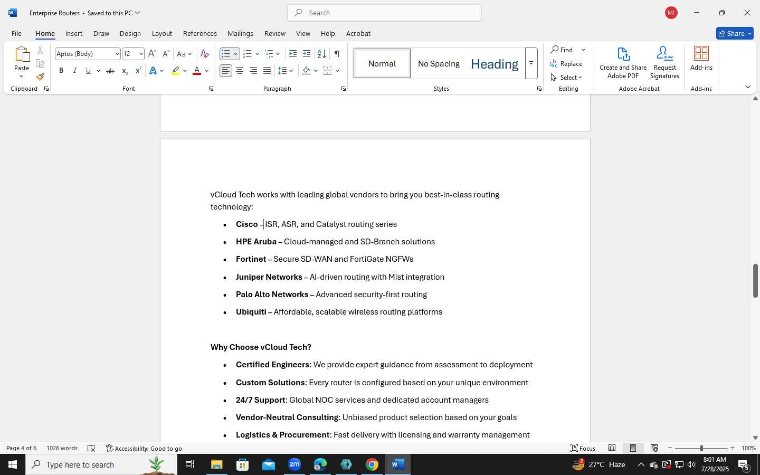This screenshot has width=760, height=475.
Task: Click the Format Painter brush icon
Action: pyautogui.click(x=40, y=77)
